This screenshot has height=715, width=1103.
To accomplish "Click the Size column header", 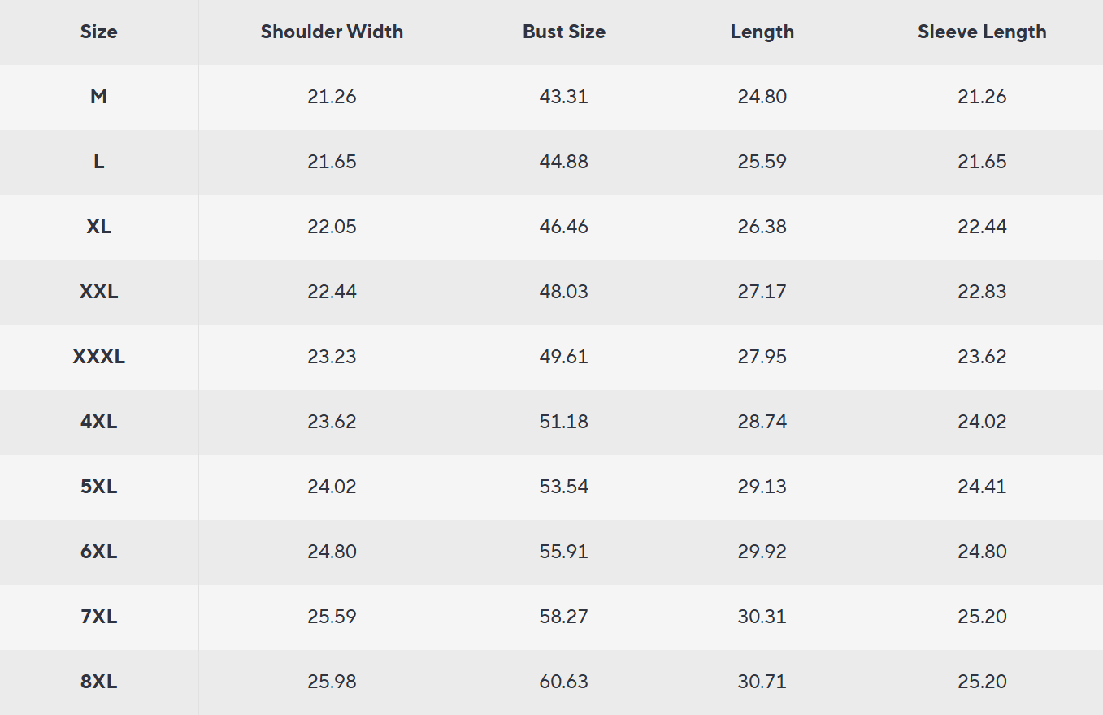I will coord(98,32).
